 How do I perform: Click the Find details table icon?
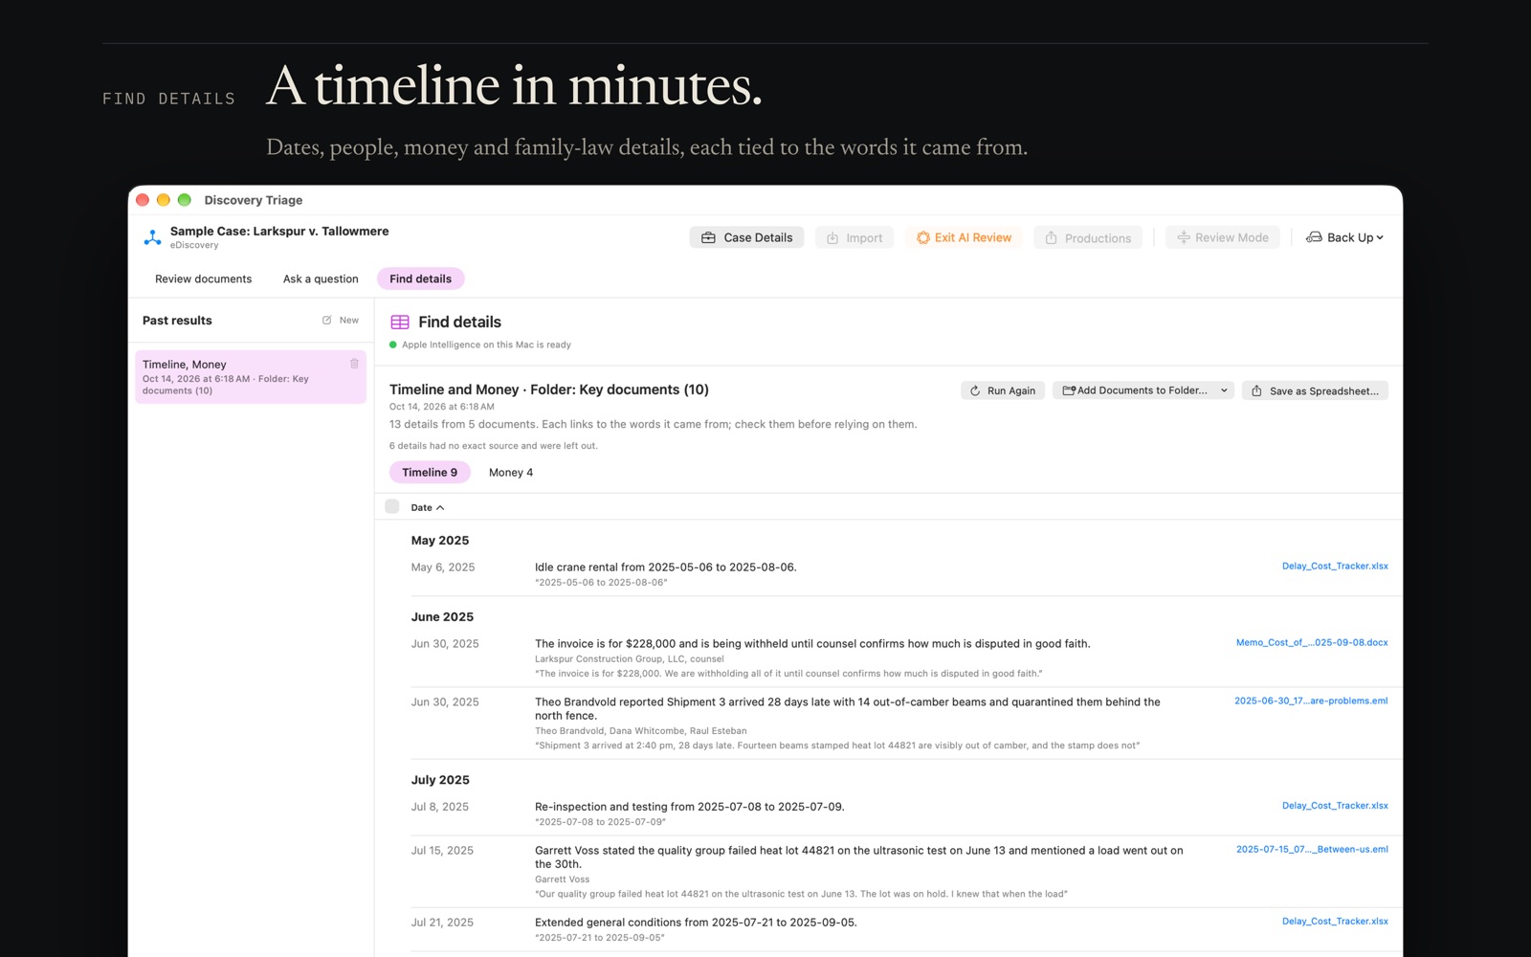pyautogui.click(x=400, y=323)
